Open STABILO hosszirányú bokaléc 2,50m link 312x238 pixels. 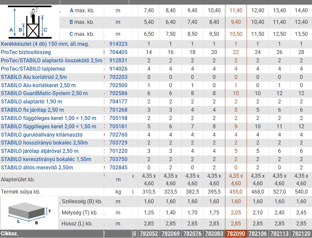point(44,143)
